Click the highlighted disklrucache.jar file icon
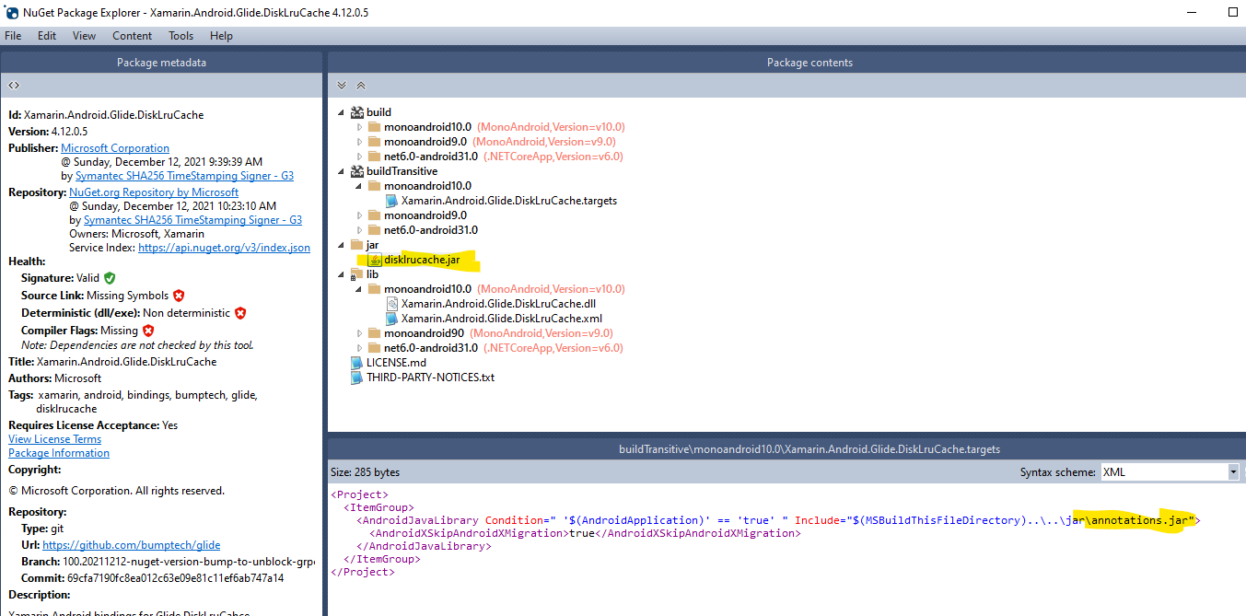This screenshot has height=616, width=1246. point(373,259)
